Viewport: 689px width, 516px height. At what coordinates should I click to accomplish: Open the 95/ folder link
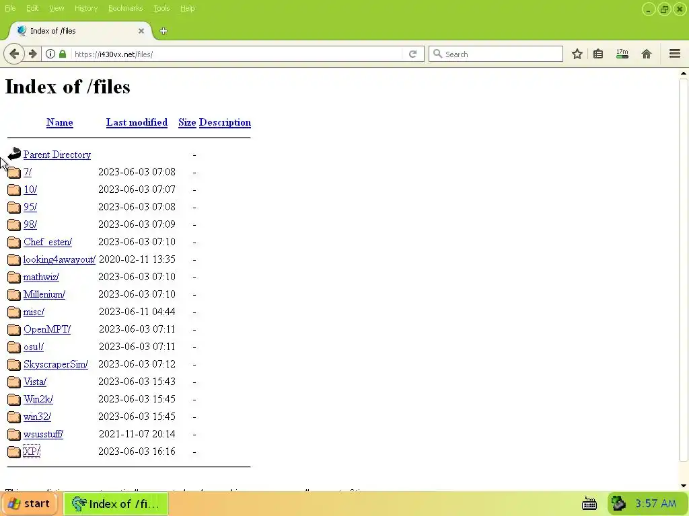point(30,207)
